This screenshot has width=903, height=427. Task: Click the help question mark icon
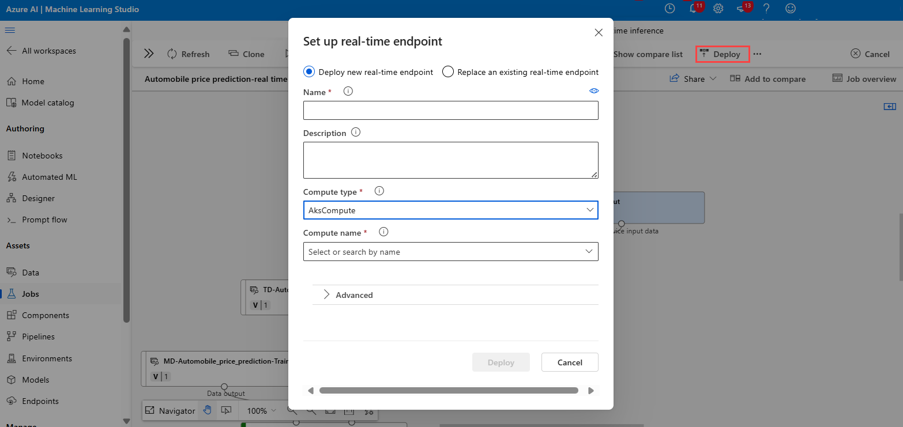coord(766,9)
